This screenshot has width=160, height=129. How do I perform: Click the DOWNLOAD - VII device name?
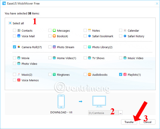pos(61,112)
